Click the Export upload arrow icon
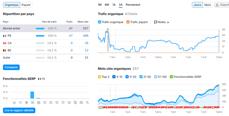Image resolution: width=229 pixels, height=116 pixels. click(217, 5)
